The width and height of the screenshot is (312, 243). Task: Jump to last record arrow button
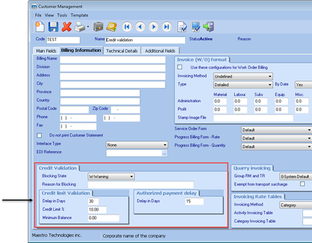point(167,27)
